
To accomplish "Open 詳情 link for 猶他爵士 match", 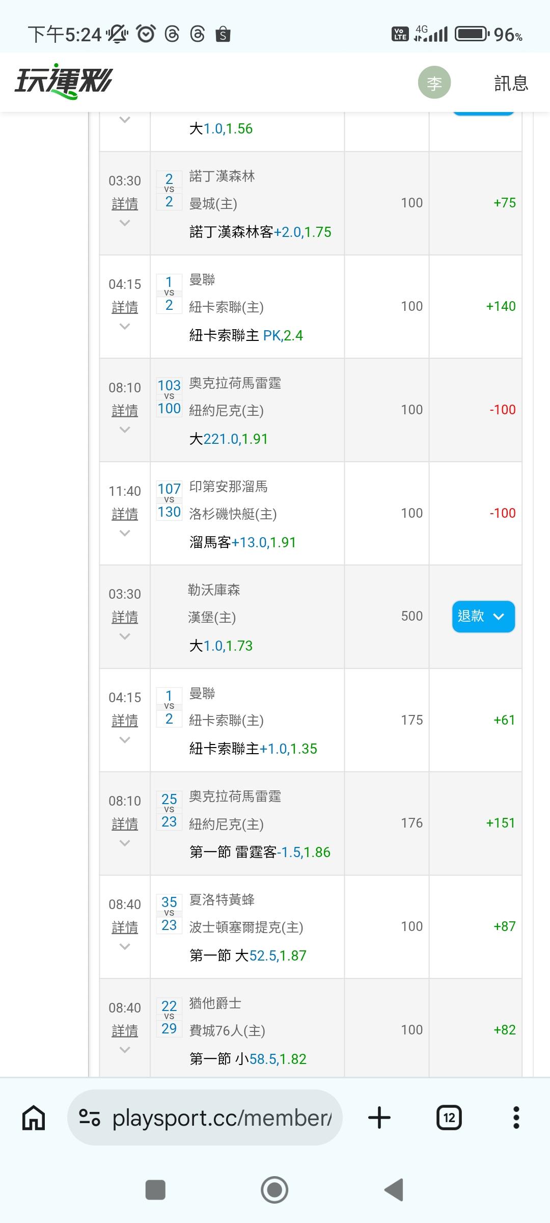I will 125,1031.
